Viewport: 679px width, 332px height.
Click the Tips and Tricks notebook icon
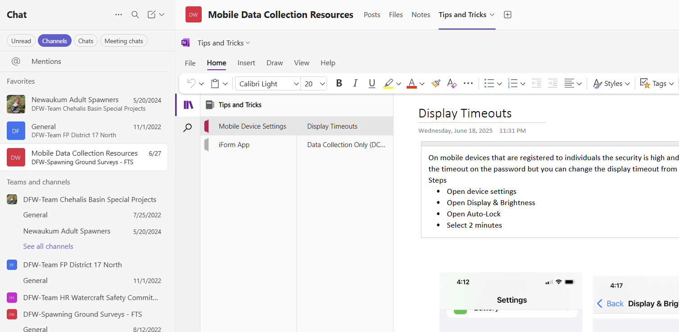tap(209, 105)
